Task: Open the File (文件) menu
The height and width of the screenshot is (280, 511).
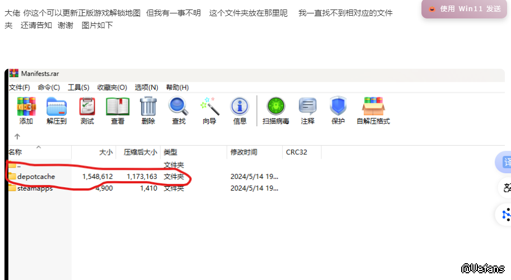Action: pyautogui.click(x=20, y=87)
